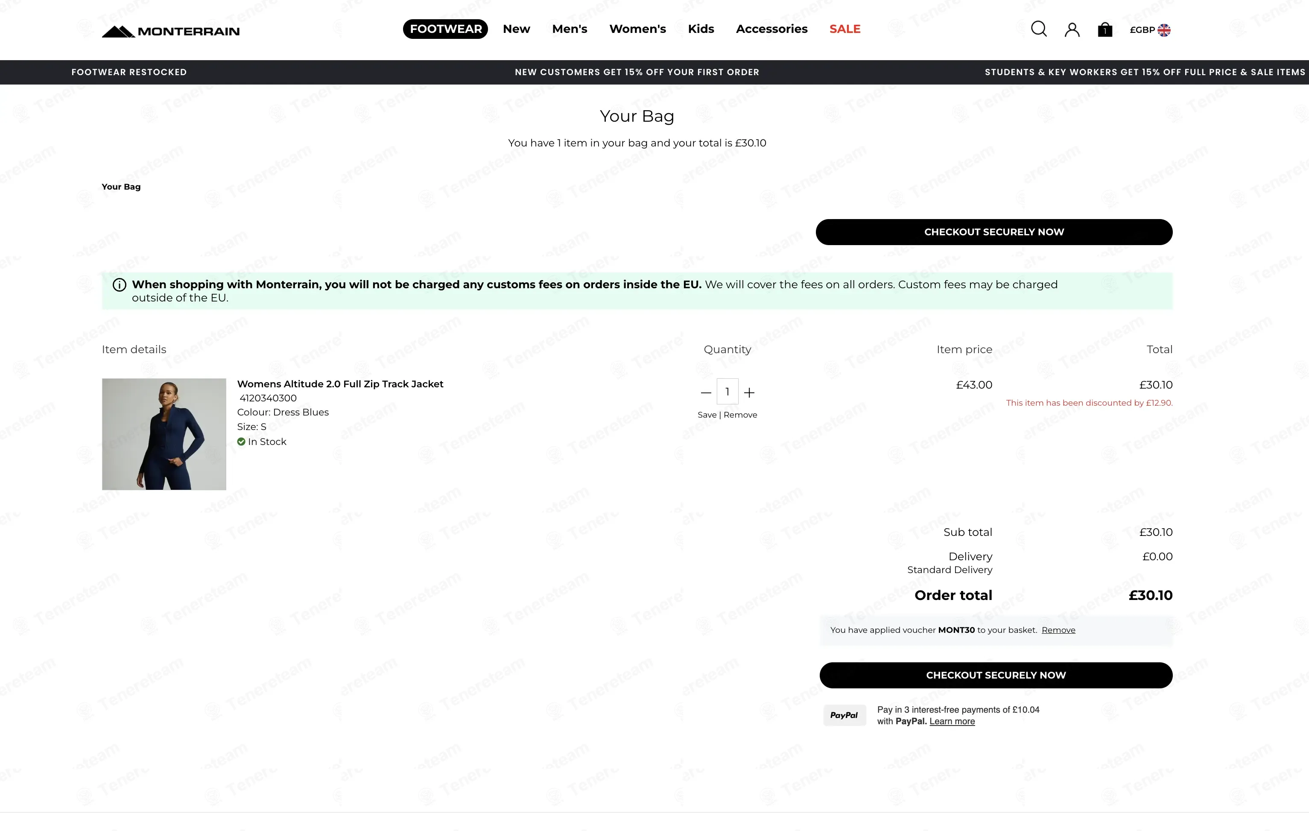This screenshot has height=831, width=1309.
Task: Click the Footwear Restocked banner text
Action: click(x=129, y=72)
